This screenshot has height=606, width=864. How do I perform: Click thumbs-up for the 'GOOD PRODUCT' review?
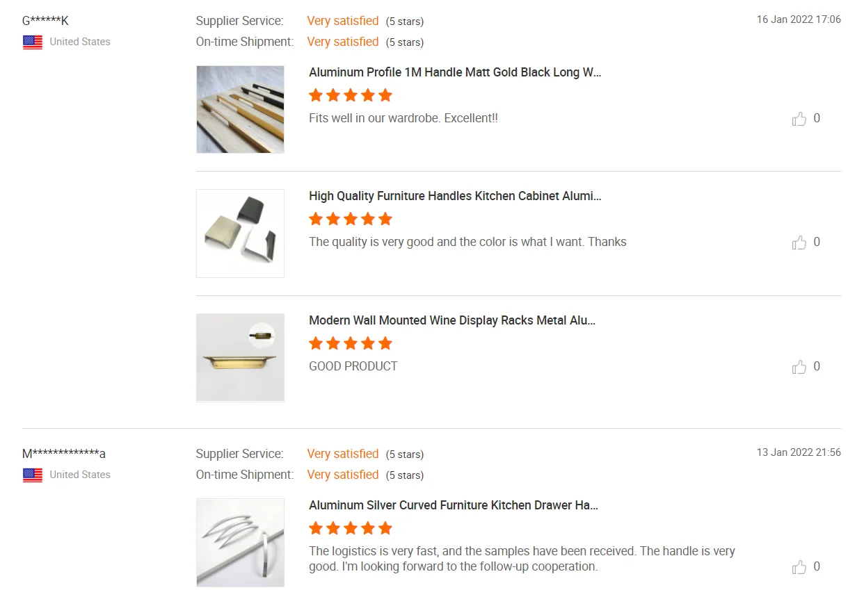coord(799,367)
